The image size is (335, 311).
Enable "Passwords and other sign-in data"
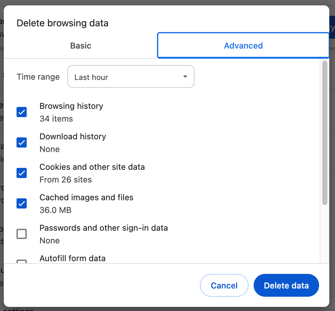(x=21, y=234)
